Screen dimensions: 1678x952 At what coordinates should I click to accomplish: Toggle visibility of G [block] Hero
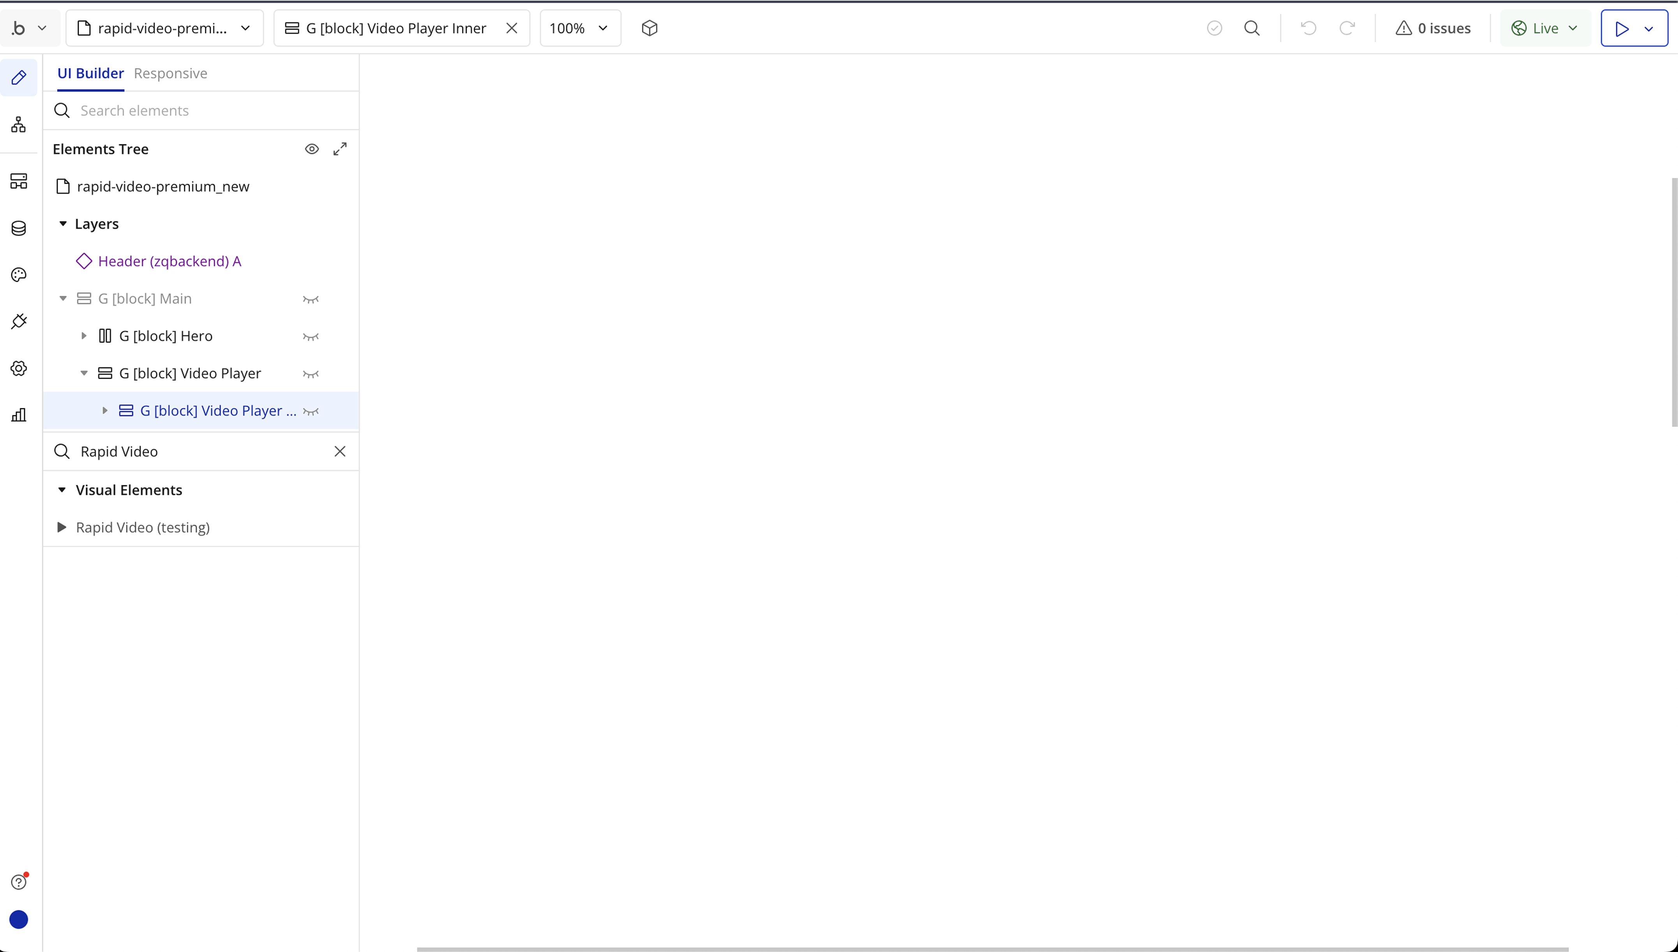[x=311, y=337]
